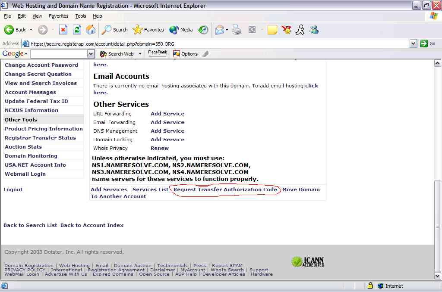Click Request Transfer Authorization Code link
The width and height of the screenshot is (442, 292).
click(x=225, y=189)
